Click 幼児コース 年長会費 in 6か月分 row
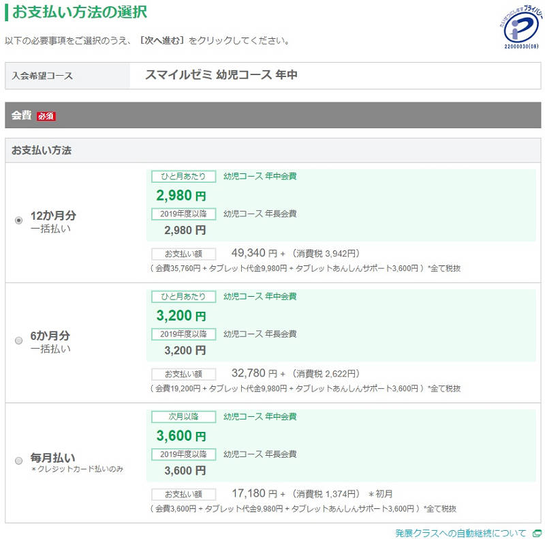This screenshot has width=545, height=539. click(260, 334)
